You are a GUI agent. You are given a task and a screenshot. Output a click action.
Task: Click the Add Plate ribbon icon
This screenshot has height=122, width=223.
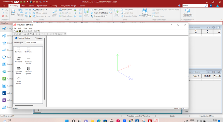tap(86, 12)
